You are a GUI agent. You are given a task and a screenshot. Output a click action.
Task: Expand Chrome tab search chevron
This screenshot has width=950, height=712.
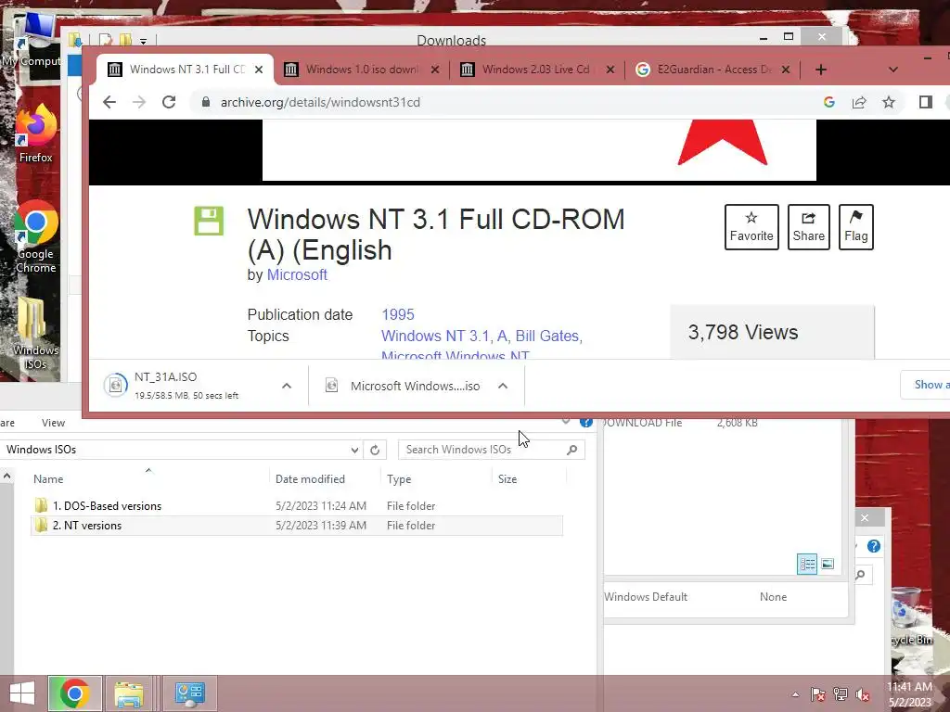[x=893, y=70]
